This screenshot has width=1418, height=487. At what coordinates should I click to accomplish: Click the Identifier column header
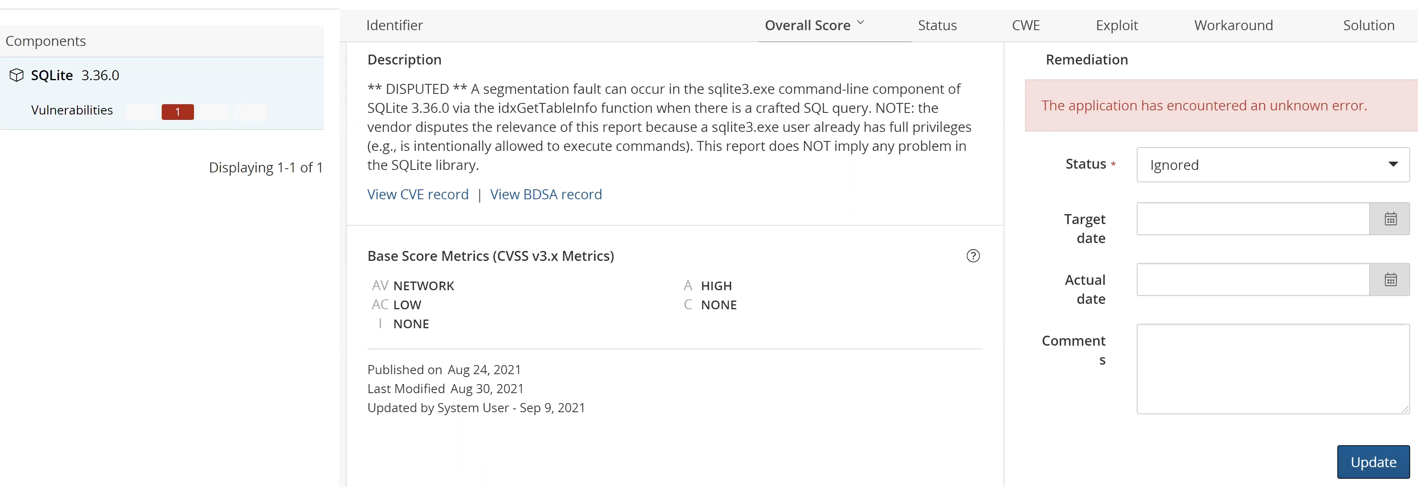coord(394,25)
